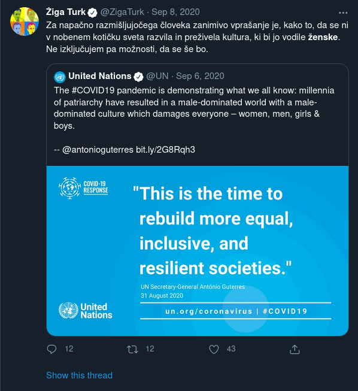
Task: Click the Žiga Turk display name
Action: [66, 12]
